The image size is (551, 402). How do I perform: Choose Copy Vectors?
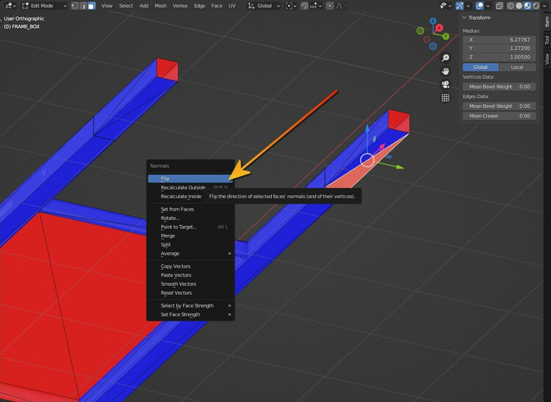(190, 266)
